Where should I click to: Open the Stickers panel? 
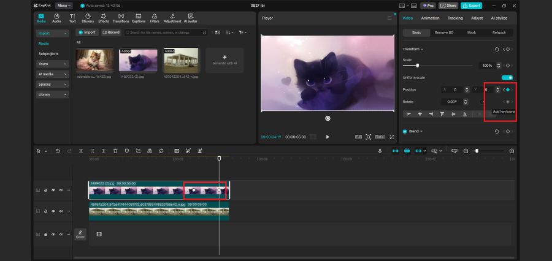tap(88, 18)
